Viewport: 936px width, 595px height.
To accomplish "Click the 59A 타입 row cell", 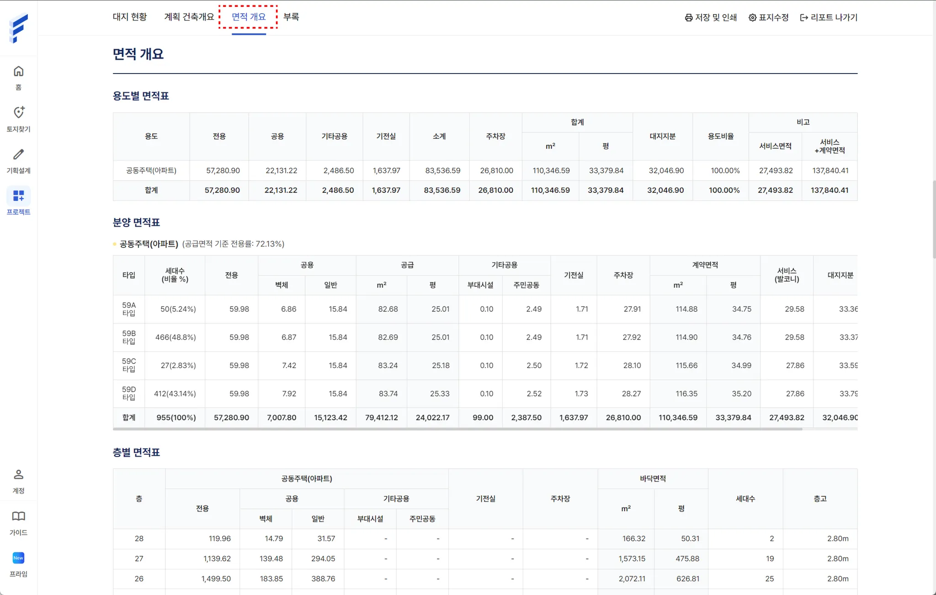I will point(129,309).
